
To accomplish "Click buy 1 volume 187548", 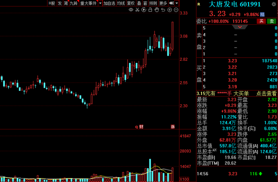I will tap(269, 61).
